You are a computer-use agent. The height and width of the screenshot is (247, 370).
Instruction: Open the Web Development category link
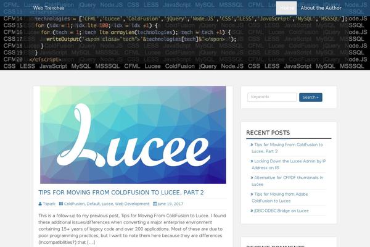click(x=132, y=204)
